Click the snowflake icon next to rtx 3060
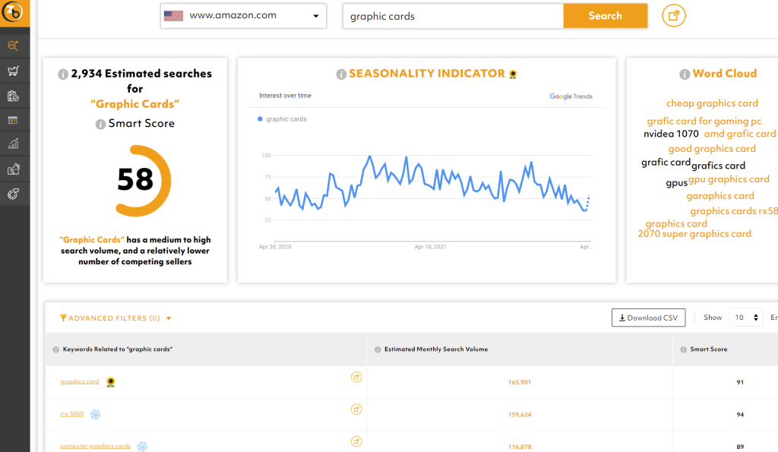The height and width of the screenshot is (452, 778). click(x=94, y=413)
